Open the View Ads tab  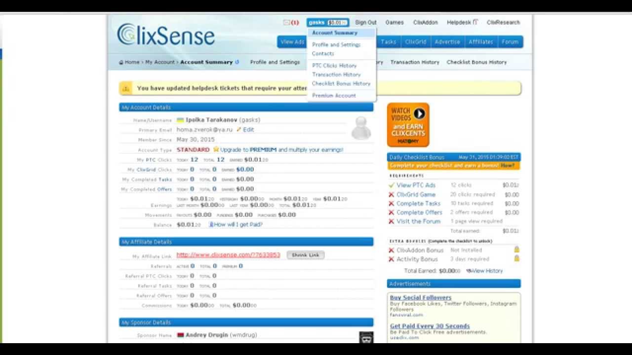coord(292,42)
